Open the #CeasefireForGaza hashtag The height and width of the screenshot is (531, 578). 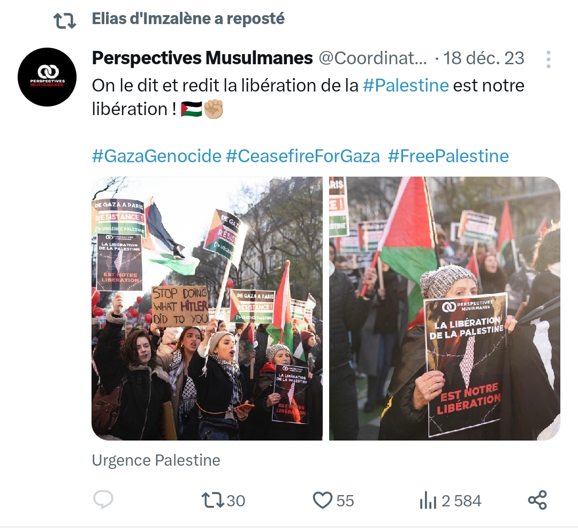point(302,156)
